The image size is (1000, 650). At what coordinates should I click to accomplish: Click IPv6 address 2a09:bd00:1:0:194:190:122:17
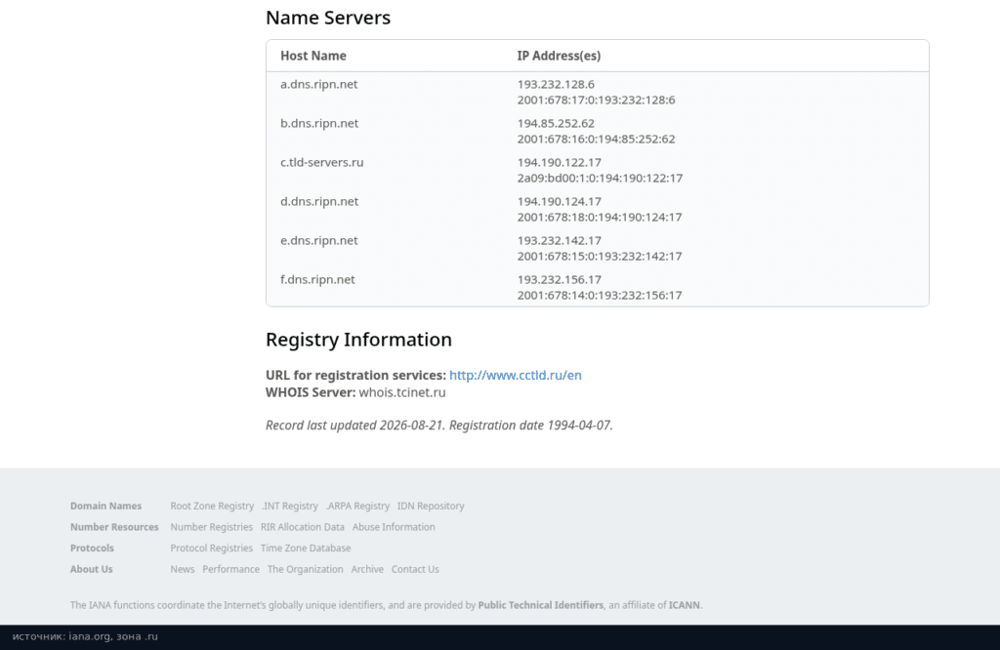click(601, 178)
